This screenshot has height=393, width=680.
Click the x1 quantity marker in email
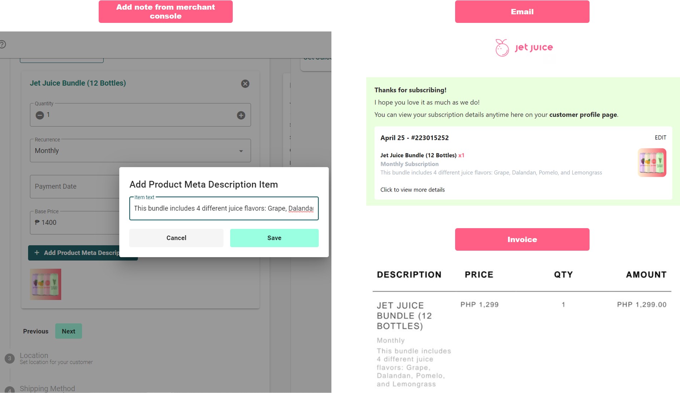pos(461,156)
